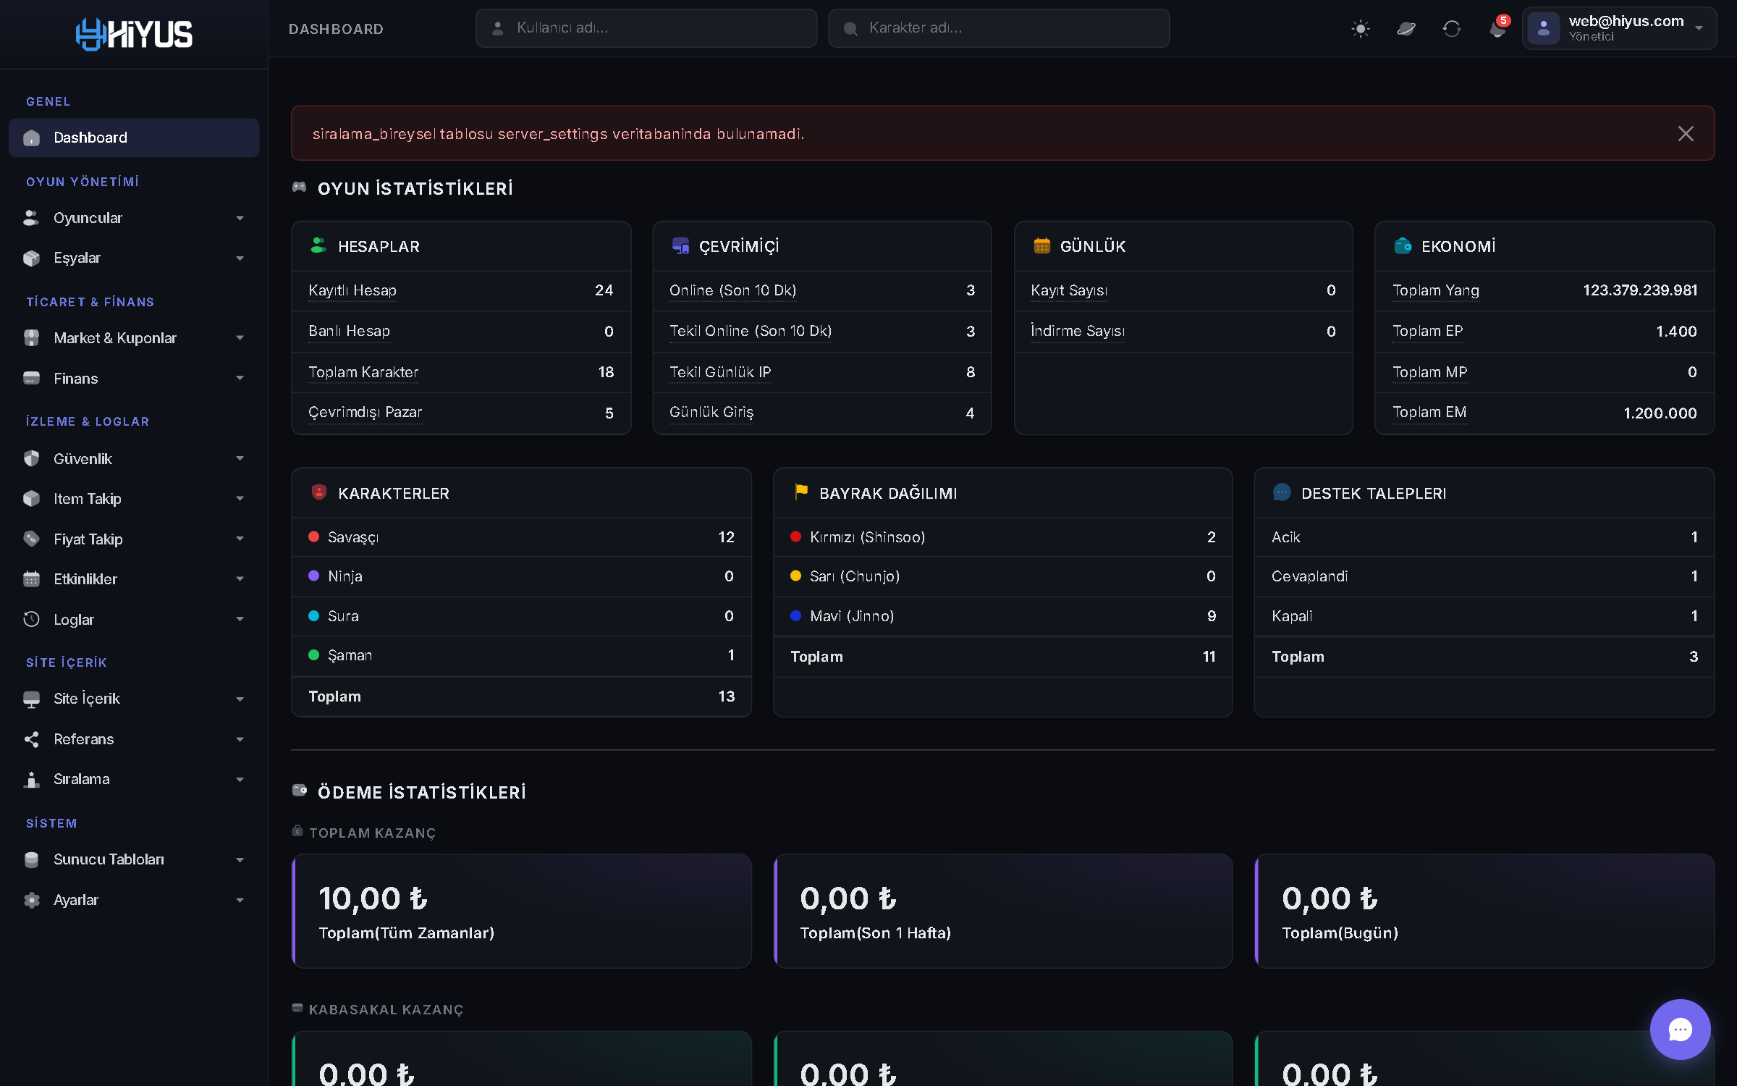This screenshot has height=1086, width=1737.
Task: Click the Oyuncular users icon
Action: 32,218
